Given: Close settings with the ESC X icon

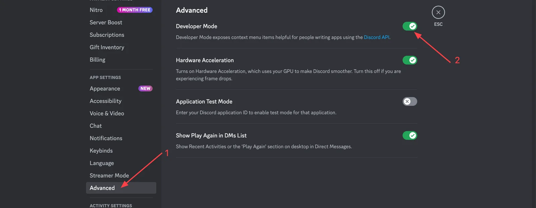Looking at the screenshot, I should pyautogui.click(x=438, y=12).
